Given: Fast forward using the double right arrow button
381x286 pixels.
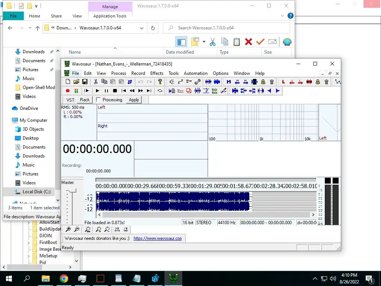Looking at the screenshot, I should tap(140, 91).
